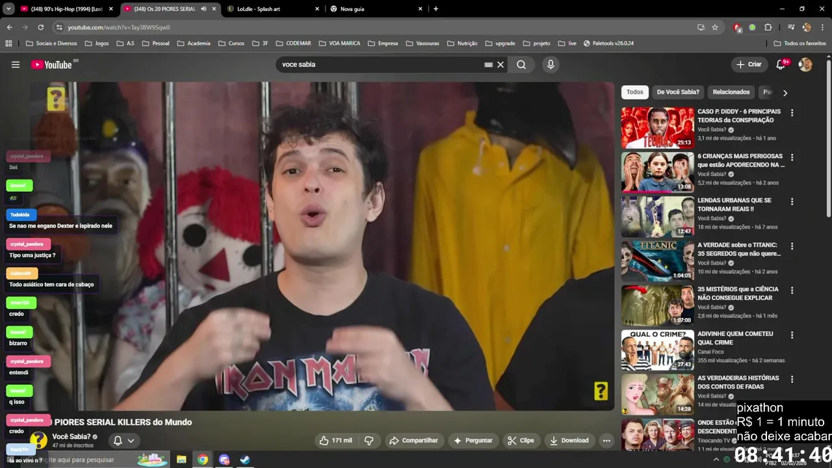Open Chrome apps grid in bookmarks bar

click(x=8, y=44)
